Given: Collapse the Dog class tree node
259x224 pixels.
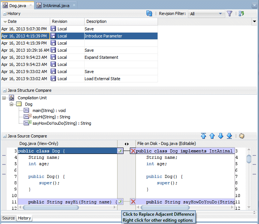Looking at the screenshot, I should tap(11, 104).
